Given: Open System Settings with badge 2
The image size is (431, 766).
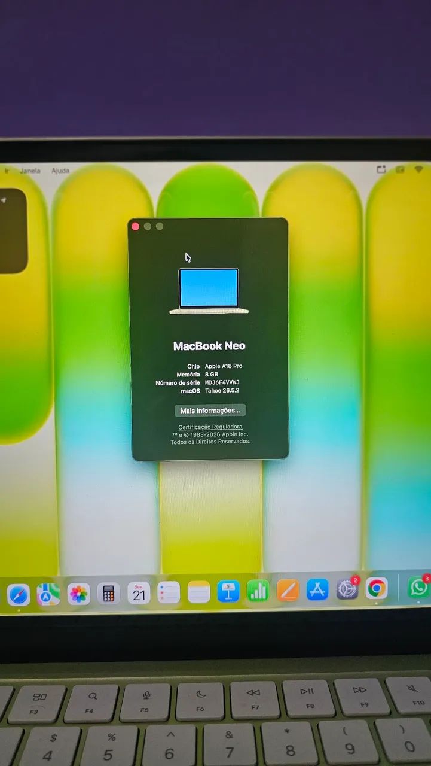Looking at the screenshot, I should [347, 589].
